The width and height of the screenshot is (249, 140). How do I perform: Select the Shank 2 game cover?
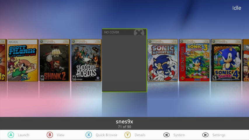55,60
